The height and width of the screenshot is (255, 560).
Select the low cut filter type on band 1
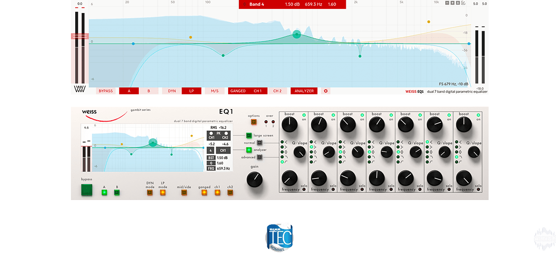pos(282,162)
